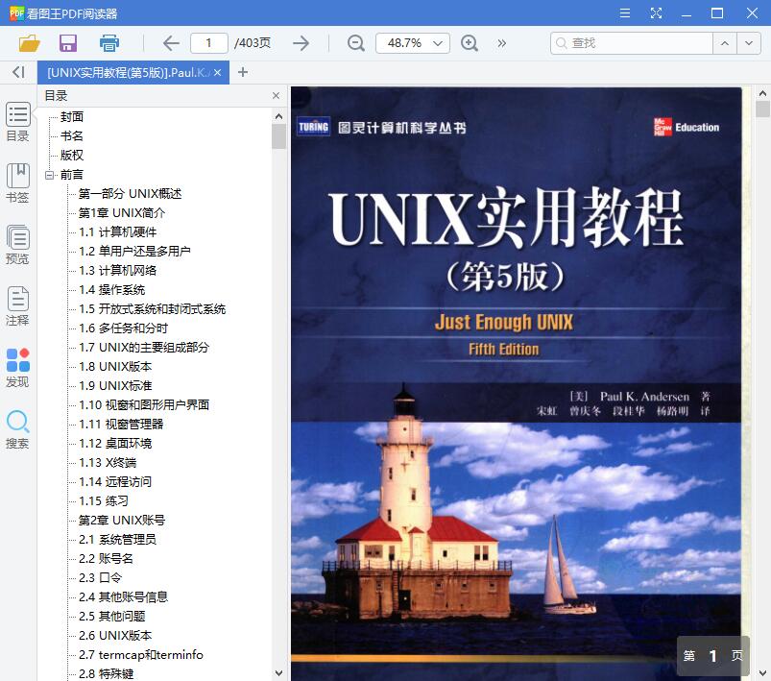Zoom in with the plus magnifier
Image resolution: width=771 pixels, height=681 pixels.
[x=470, y=43]
